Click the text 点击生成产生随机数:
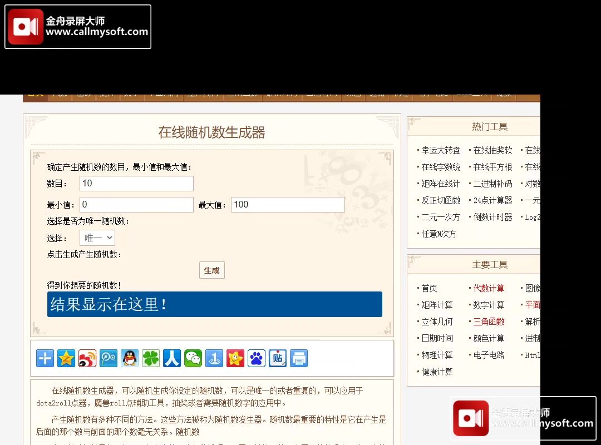The image size is (601, 445). [x=84, y=255]
